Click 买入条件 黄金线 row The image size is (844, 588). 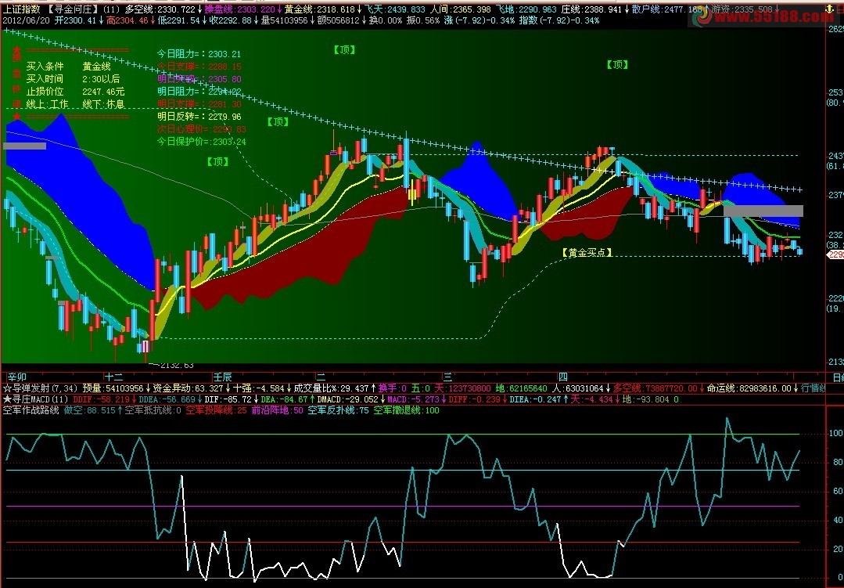point(68,67)
